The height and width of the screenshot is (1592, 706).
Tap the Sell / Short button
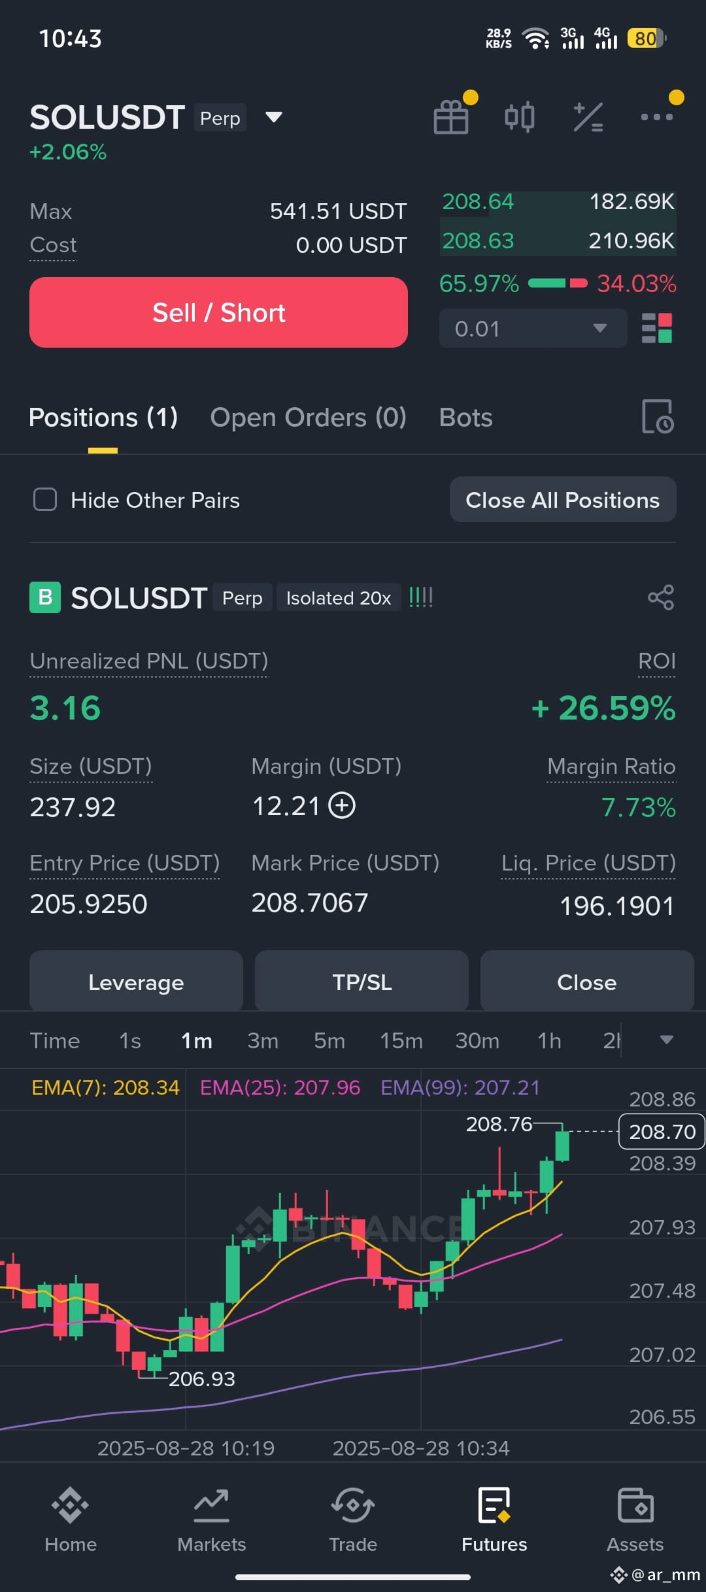[x=218, y=312]
